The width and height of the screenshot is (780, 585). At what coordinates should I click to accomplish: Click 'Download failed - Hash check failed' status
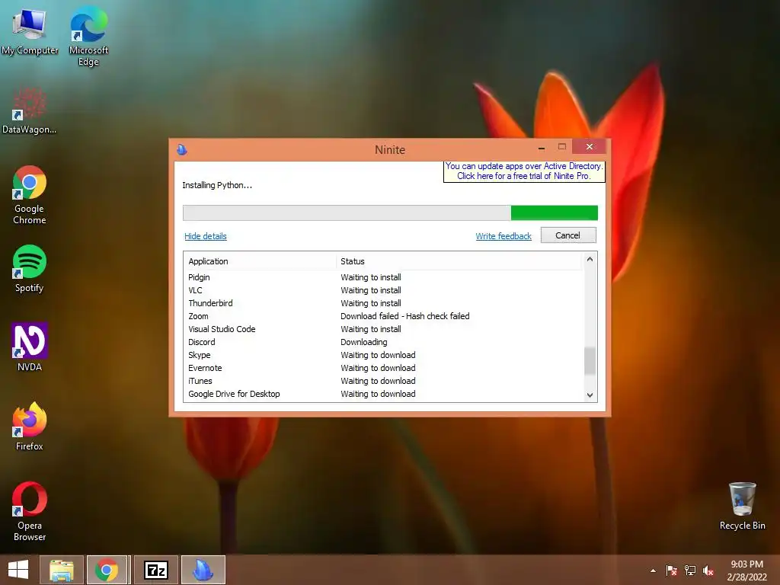coord(405,316)
